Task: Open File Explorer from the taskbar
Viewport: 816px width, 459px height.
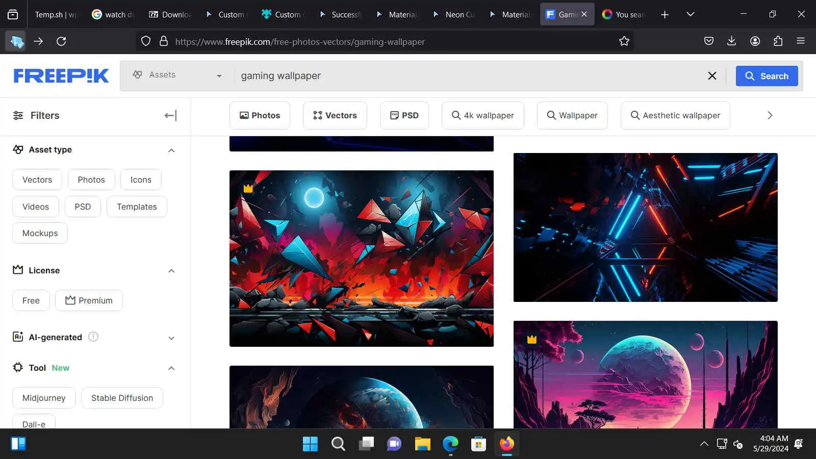Action: (x=422, y=444)
